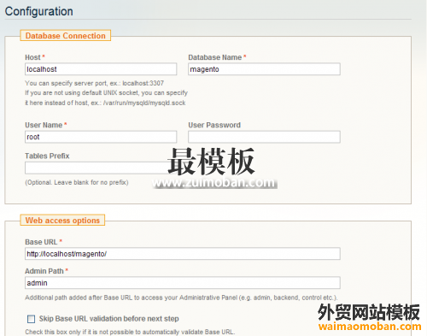Focus the empty Tables Prefix input box
Screen dimensions: 427x336
coord(101,168)
